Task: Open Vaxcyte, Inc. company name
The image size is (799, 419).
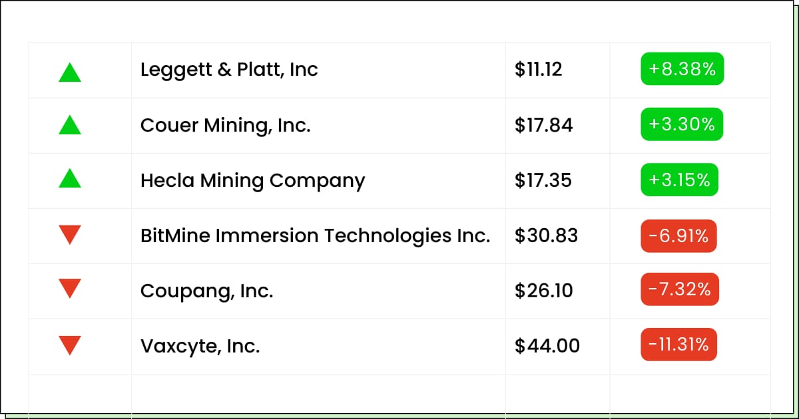Action: 200,346
